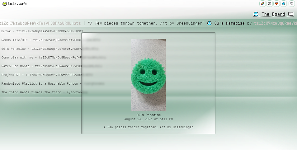
Task: Click the rainbow icon in the header
Action: 262,4
